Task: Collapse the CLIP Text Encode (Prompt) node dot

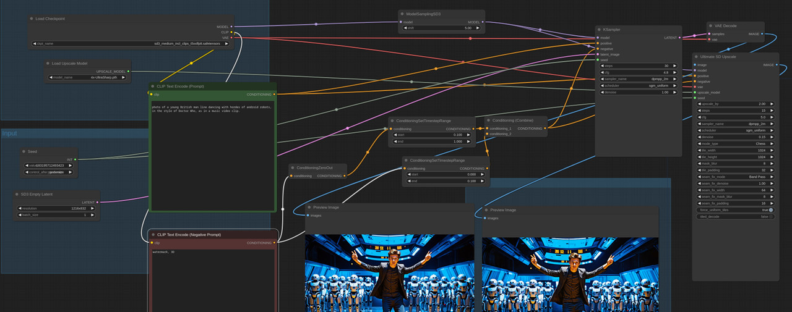Action: click(x=153, y=86)
